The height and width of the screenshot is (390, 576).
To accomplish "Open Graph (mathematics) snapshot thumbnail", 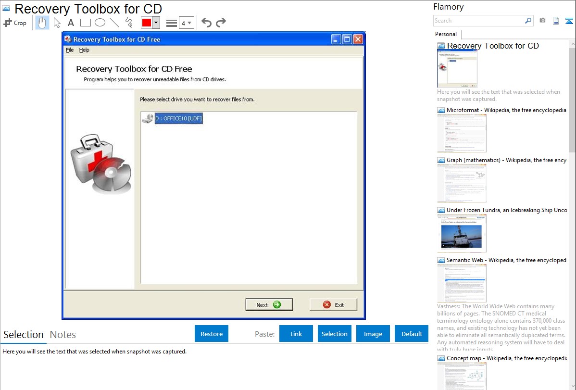I will pos(462,183).
